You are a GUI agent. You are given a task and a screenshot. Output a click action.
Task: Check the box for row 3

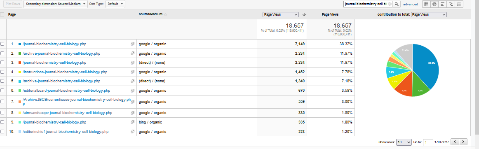pyautogui.click(x=2, y=63)
